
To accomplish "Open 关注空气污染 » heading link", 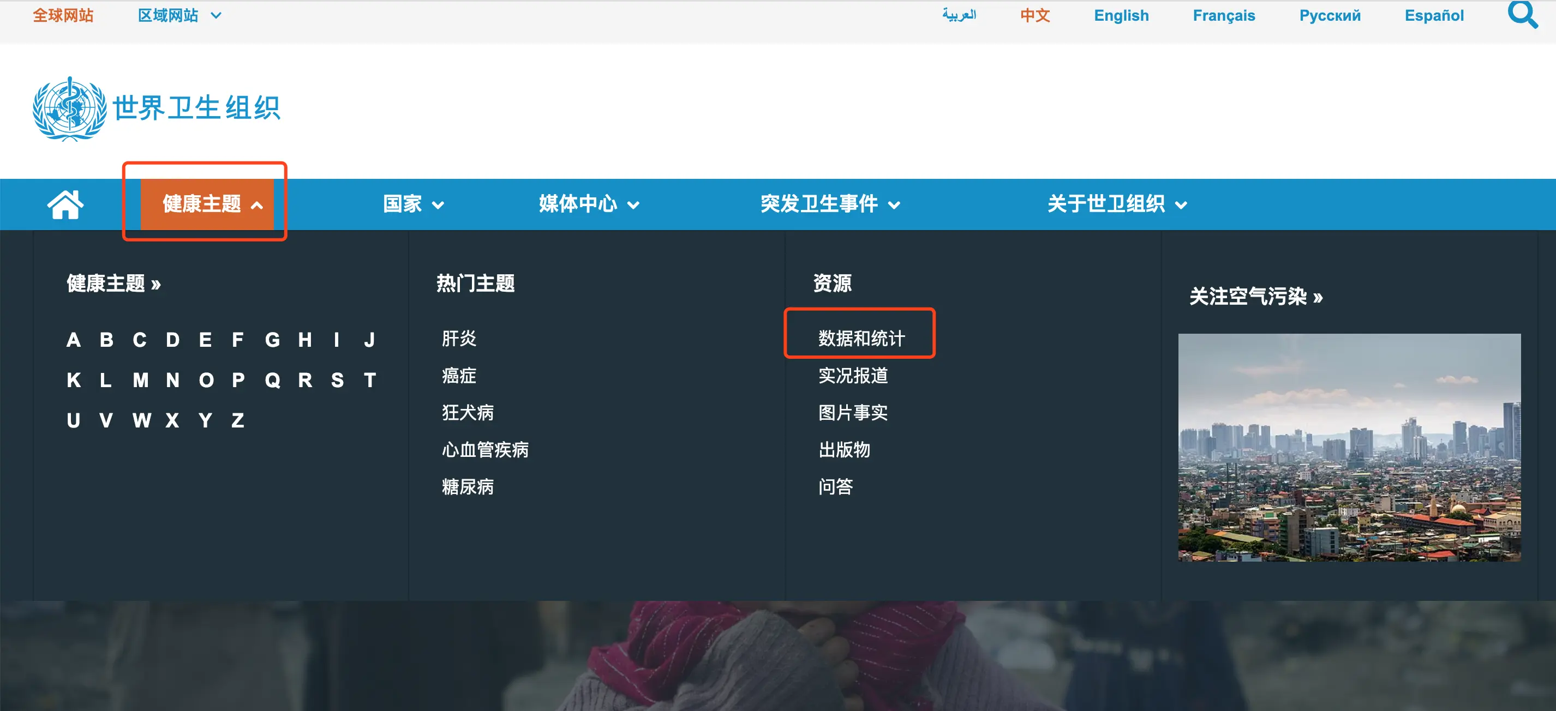I will coord(1255,297).
